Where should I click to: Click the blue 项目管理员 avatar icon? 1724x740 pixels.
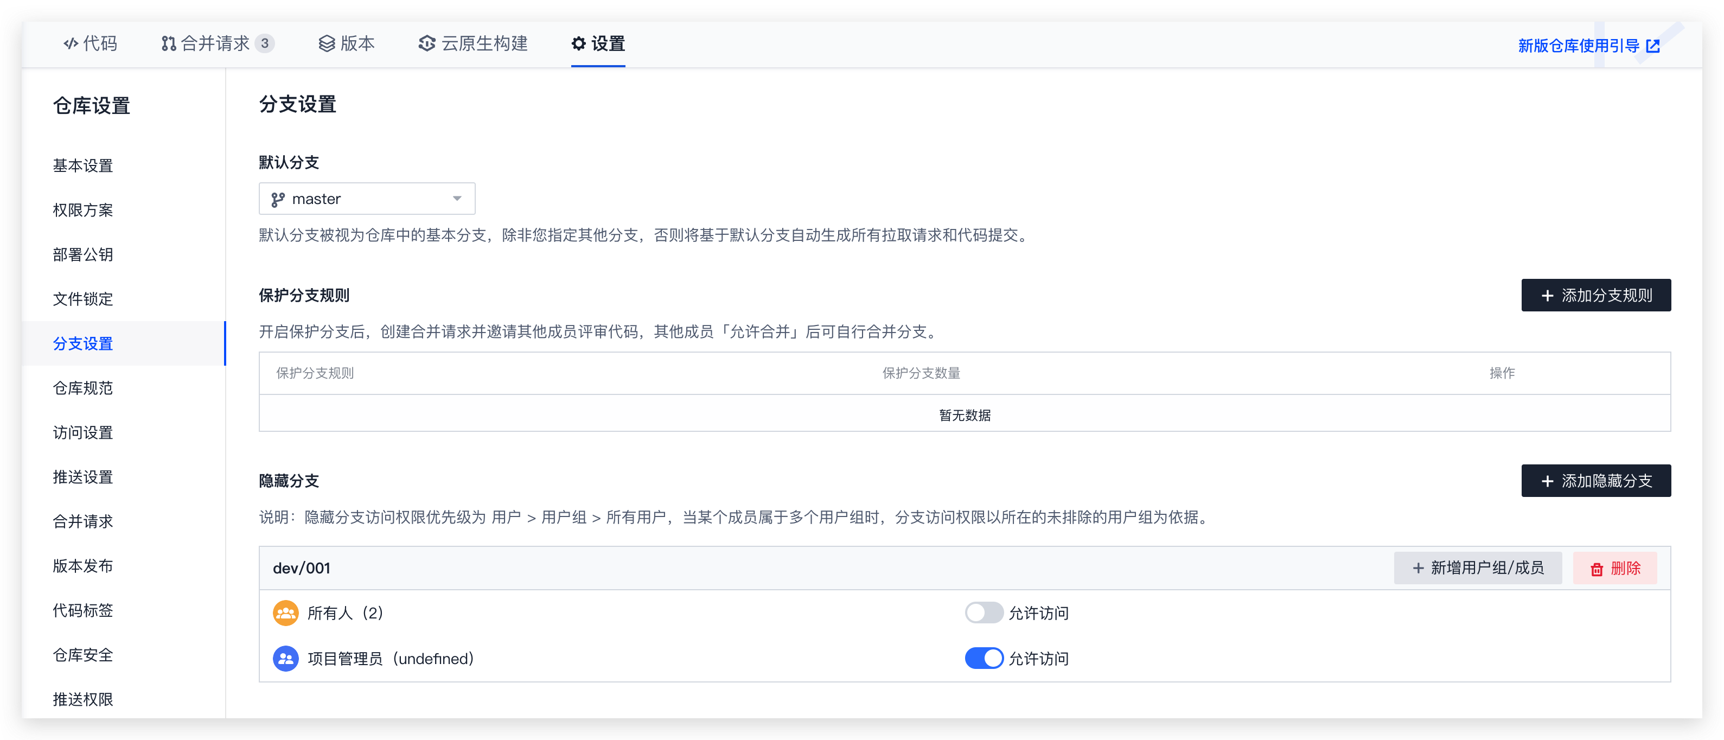[x=286, y=659]
